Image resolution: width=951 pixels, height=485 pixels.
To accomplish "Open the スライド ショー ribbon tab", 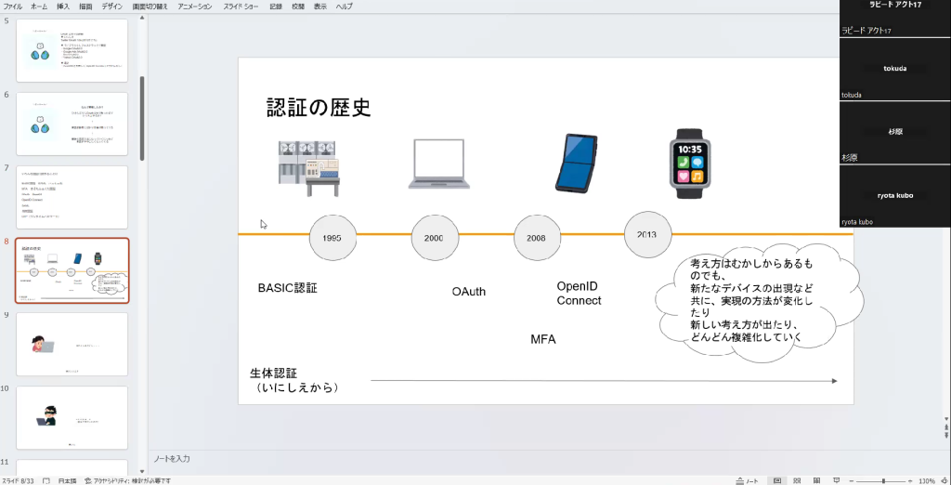I will pyautogui.click(x=241, y=7).
